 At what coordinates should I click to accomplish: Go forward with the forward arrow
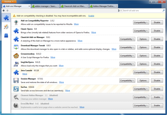point(7,11)
